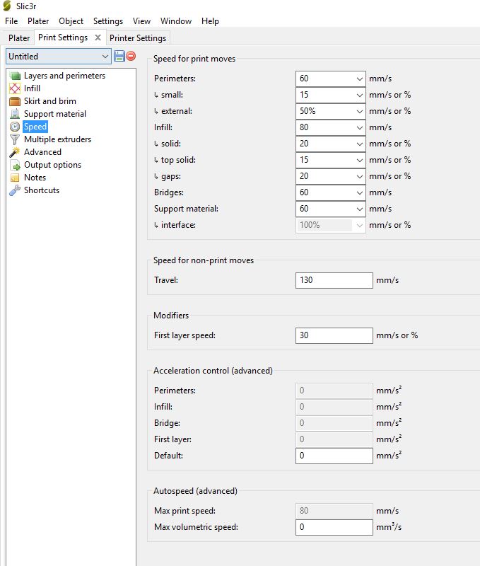Open the Settings menu
The height and width of the screenshot is (566, 480).
[x=107, y=21]
